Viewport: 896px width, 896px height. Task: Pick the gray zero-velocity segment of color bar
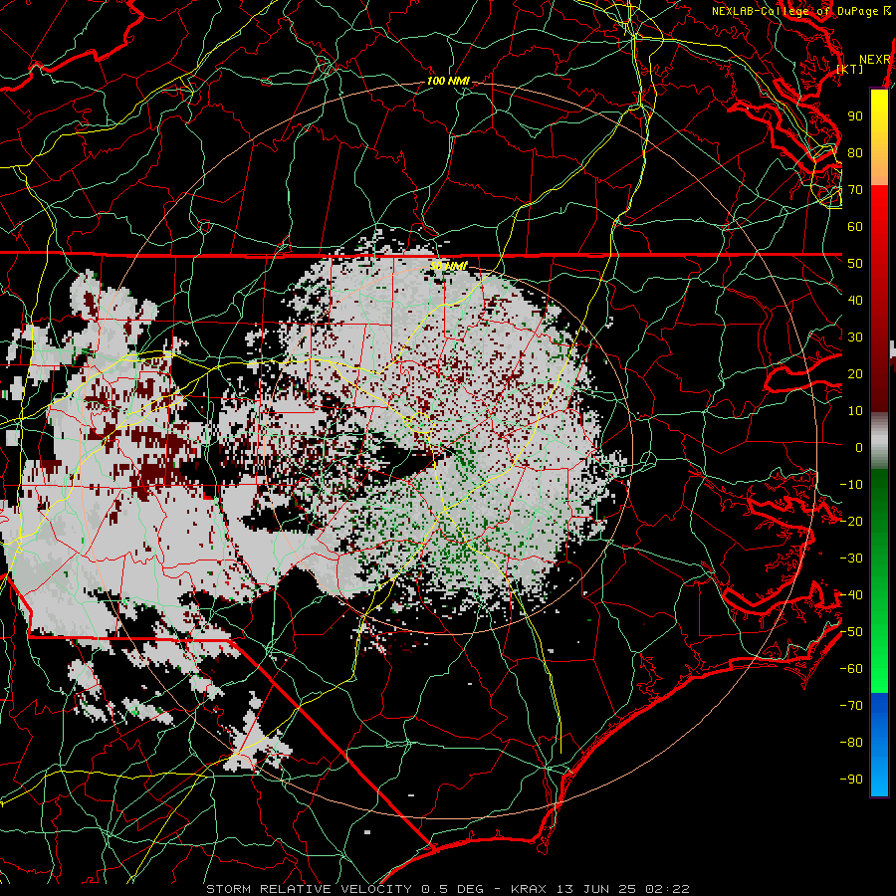879,441
